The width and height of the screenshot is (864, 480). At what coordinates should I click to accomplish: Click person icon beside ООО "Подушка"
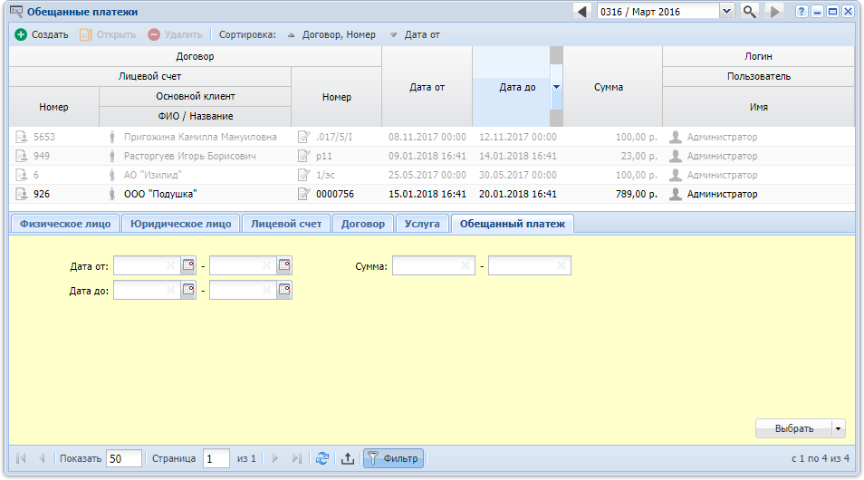pos(112,194)
